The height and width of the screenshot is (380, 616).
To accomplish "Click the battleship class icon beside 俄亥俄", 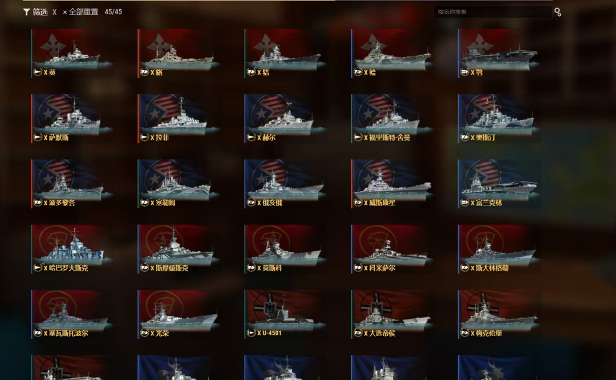I will (x=251, y=203).
